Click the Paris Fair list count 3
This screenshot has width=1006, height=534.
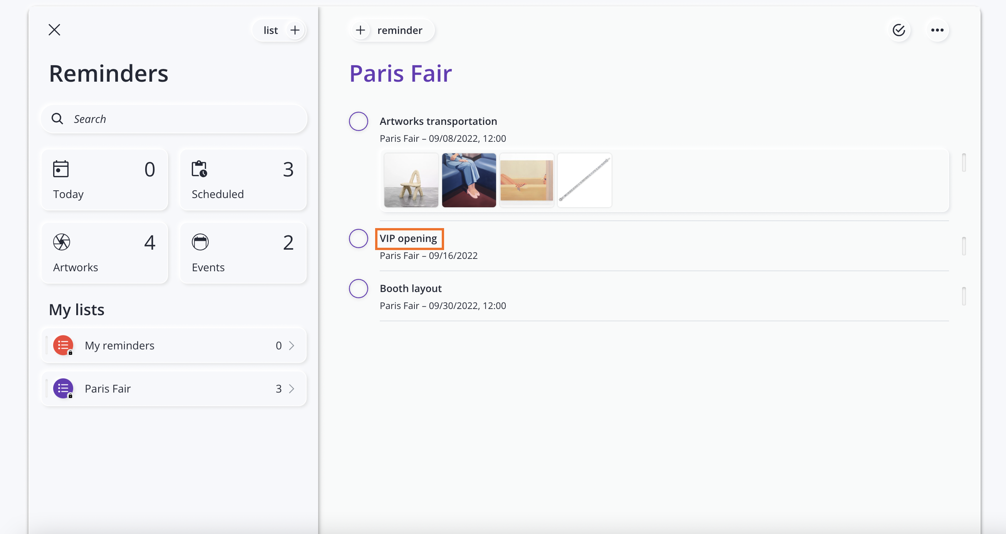pos(279,388)
